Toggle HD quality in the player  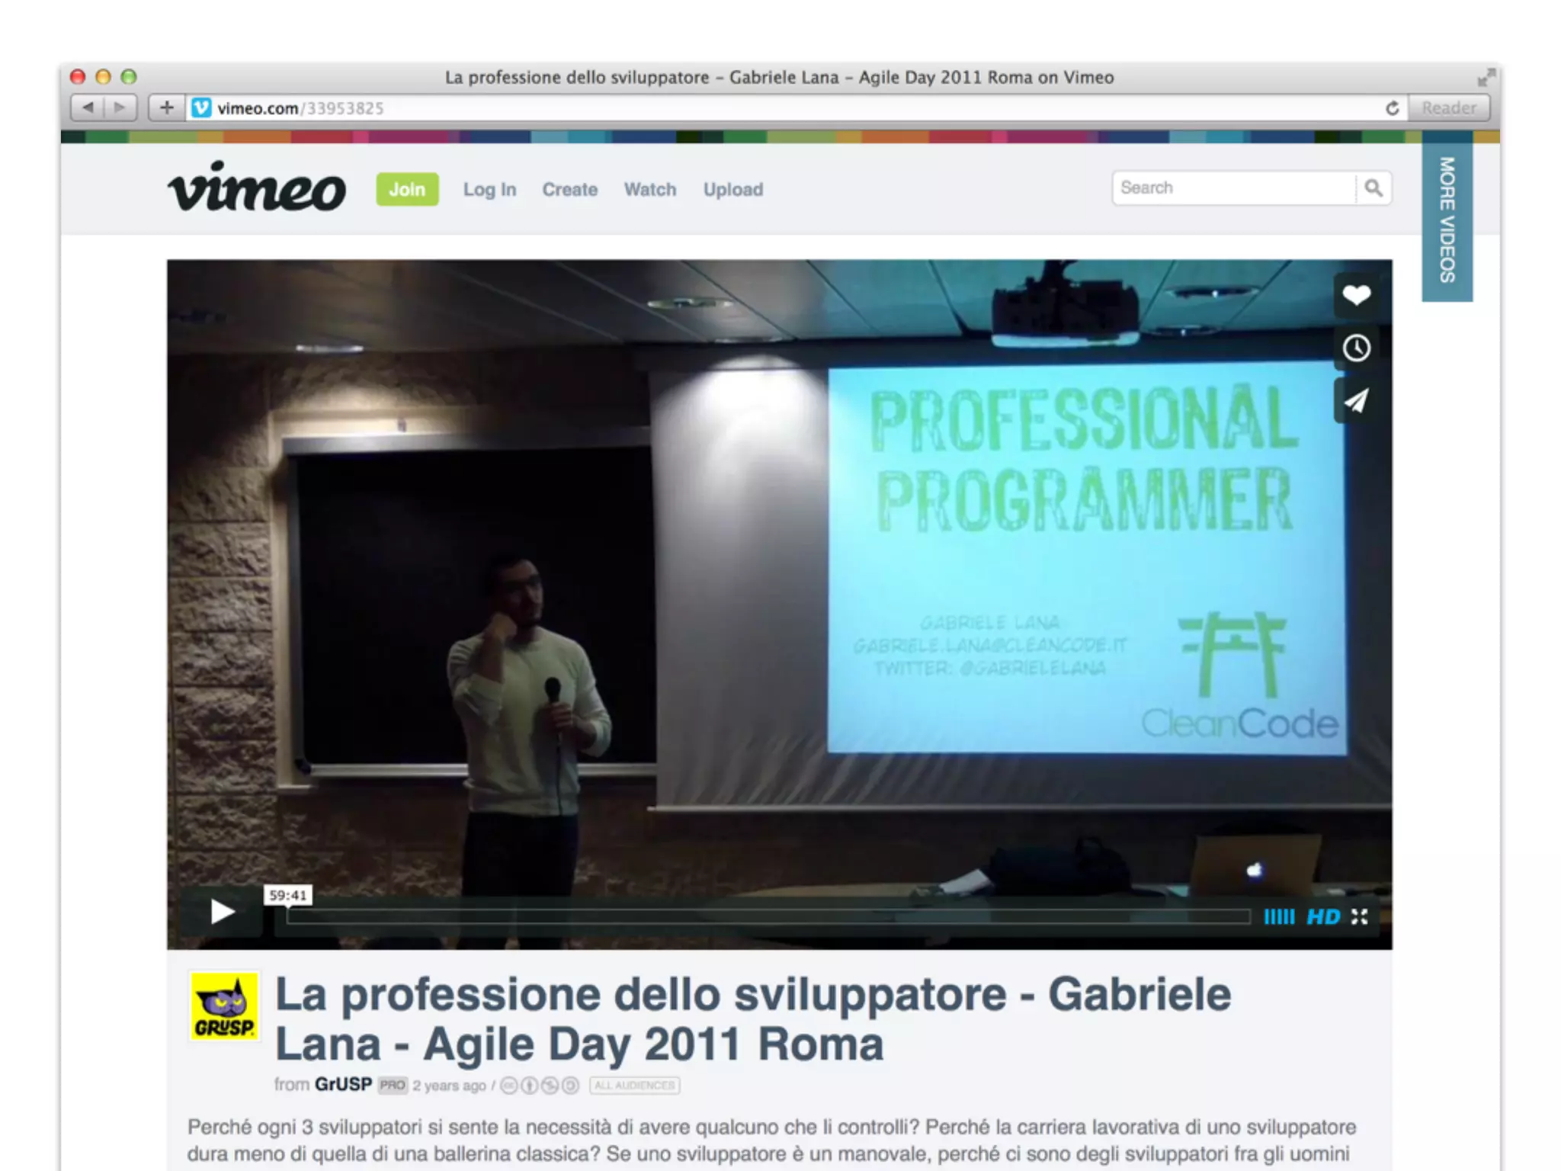(1323, 916)
